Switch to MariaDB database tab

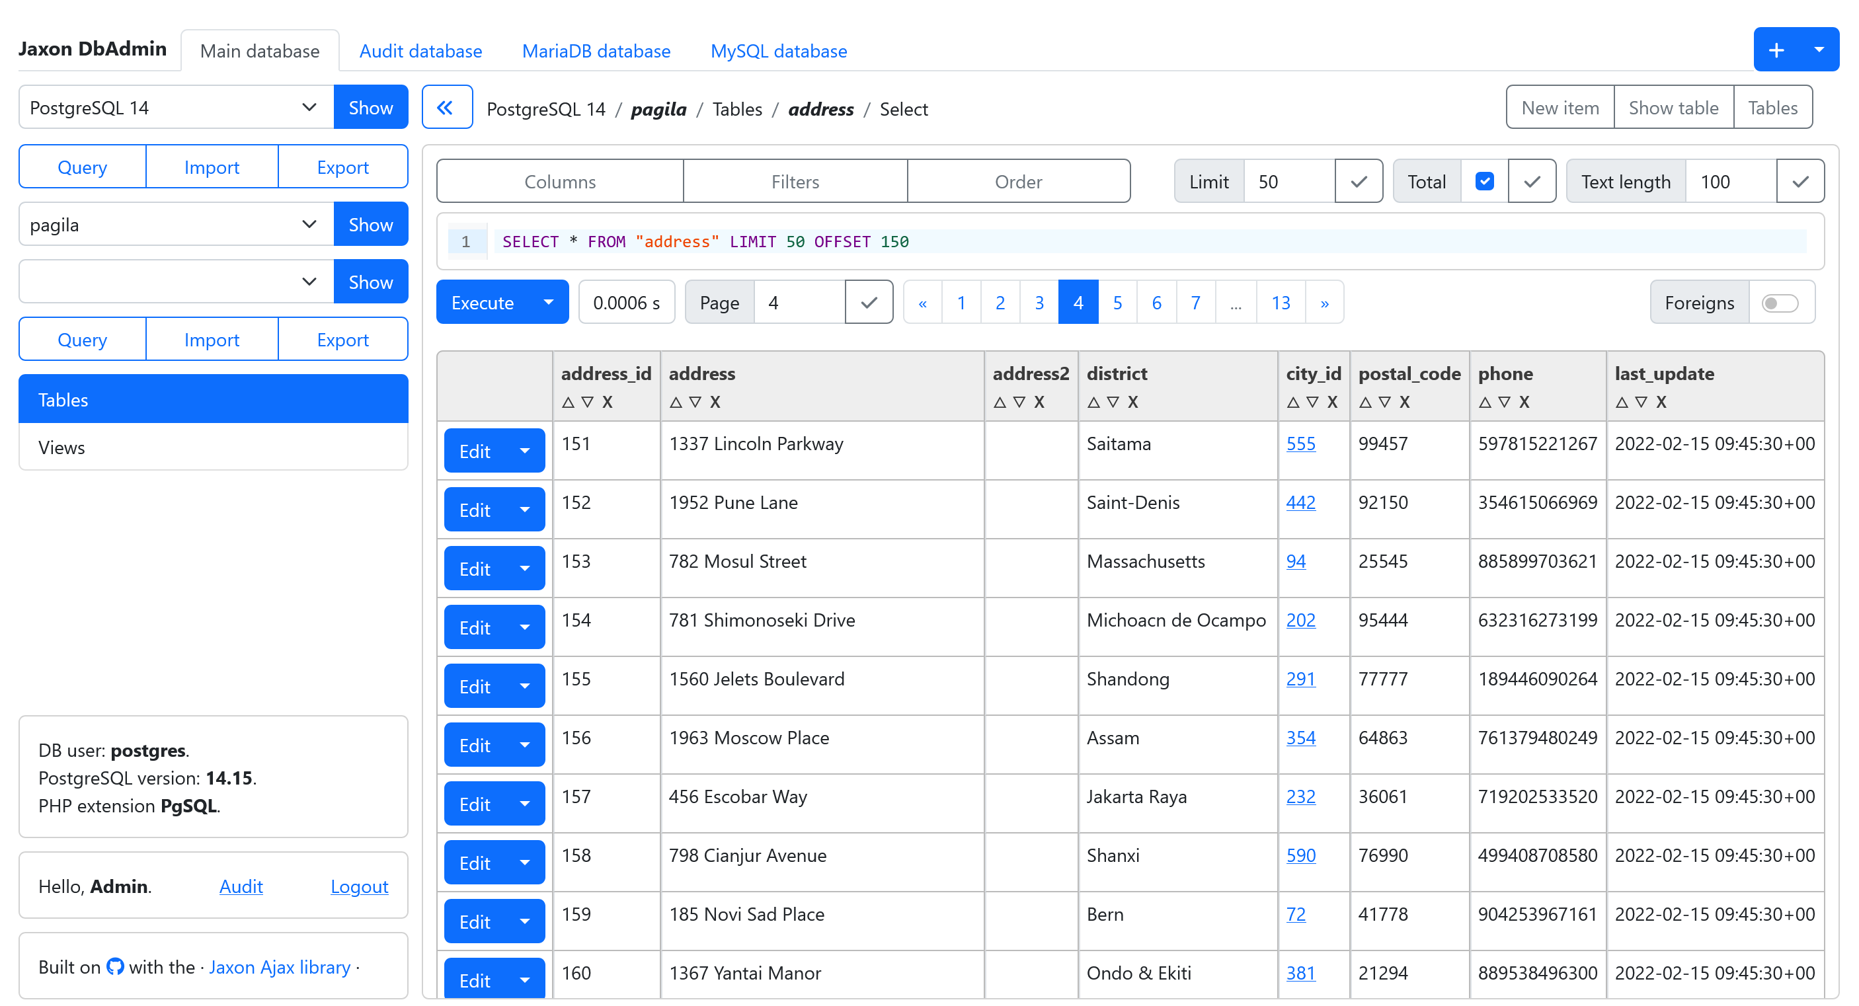(x=596, y=50)
